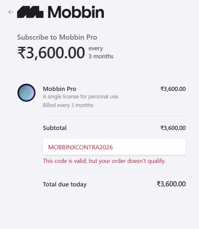Focus the promo code input field
The width and height of the screenshot is (199, 229).
click(x=114, y=147)
